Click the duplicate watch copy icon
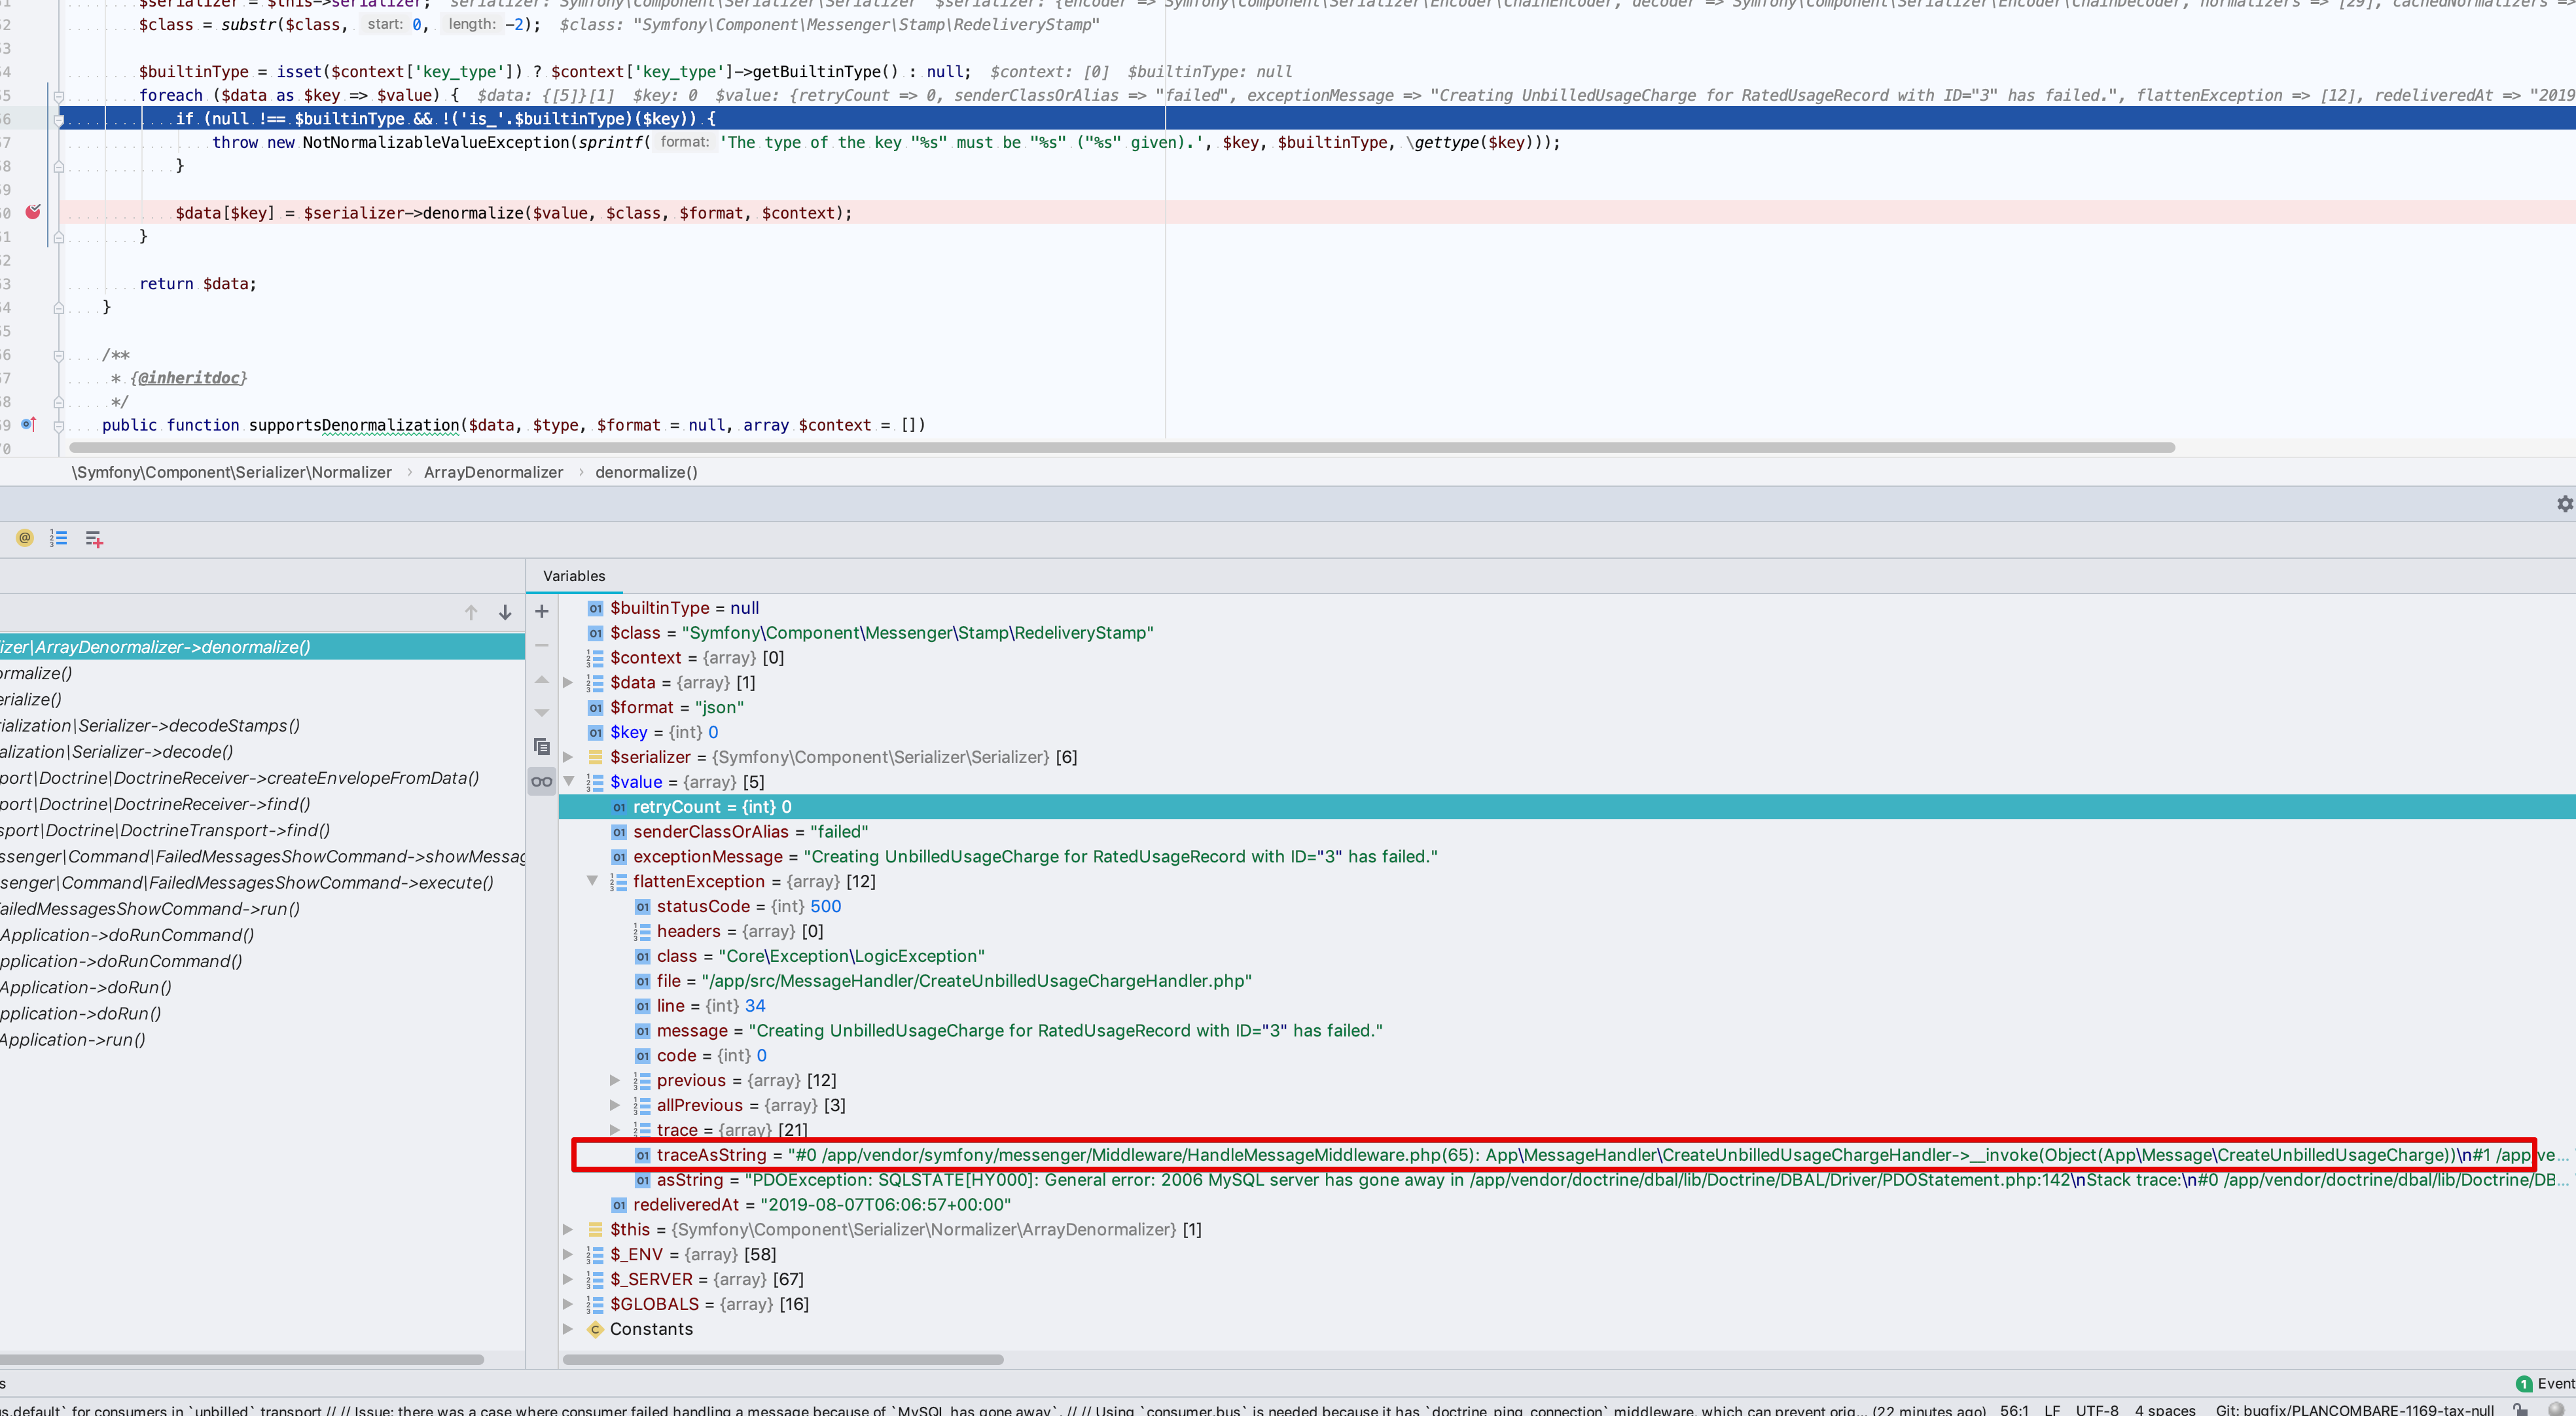Viewport: 2576px width, 1416px height. [542, 747]
